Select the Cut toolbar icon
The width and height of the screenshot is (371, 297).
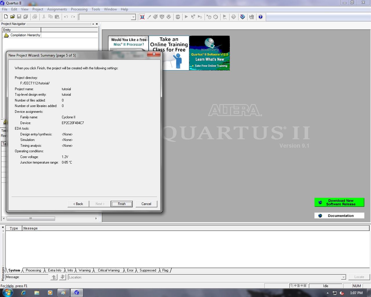click(x=43, y=17)
